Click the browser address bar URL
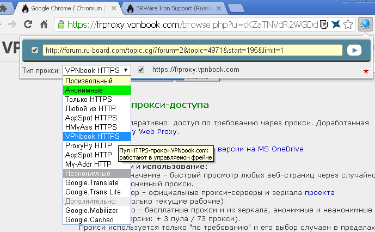Screen dimensions: 375x232 click(x=193, y=25)
